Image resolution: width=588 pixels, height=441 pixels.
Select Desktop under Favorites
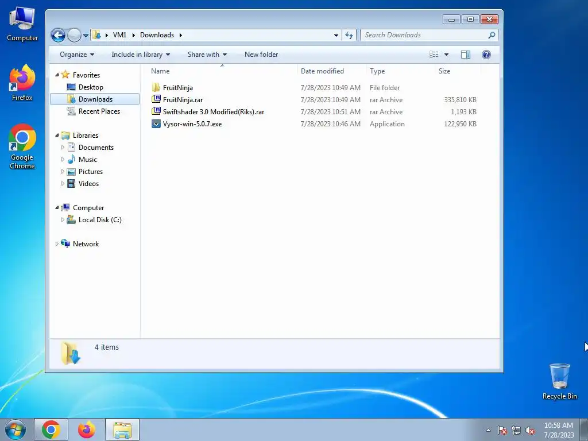pos(91,87)
